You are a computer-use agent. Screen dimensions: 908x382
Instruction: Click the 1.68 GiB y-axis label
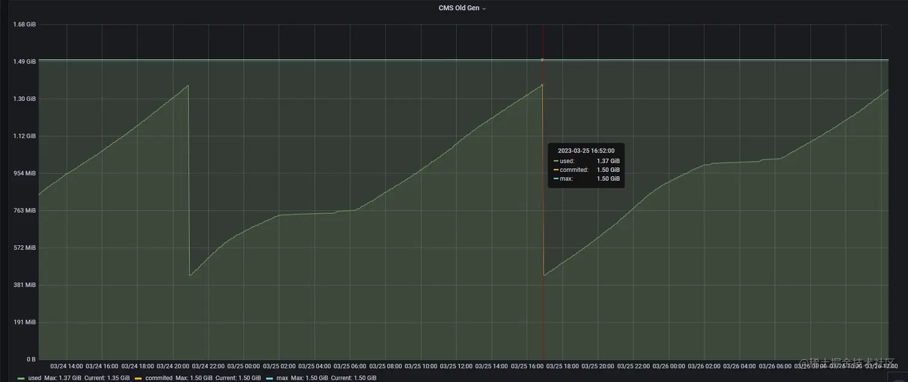pyautogui.click(x=25, y=25)
